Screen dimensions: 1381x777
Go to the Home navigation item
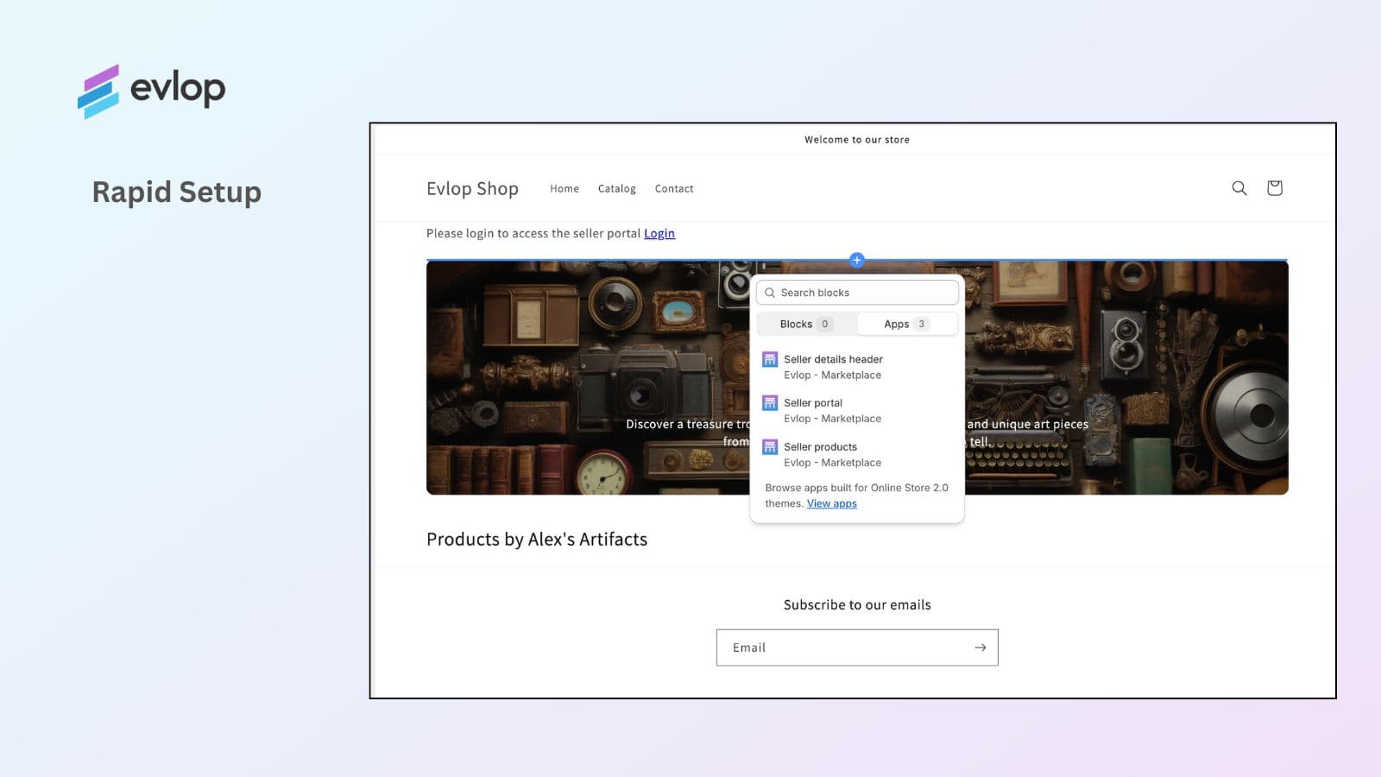(564, 189)
